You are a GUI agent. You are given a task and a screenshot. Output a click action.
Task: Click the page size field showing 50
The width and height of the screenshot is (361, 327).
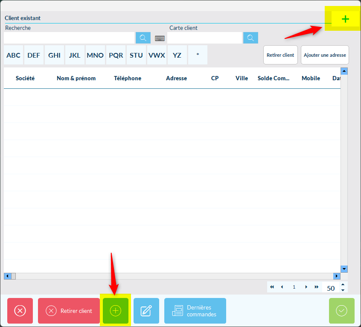point(331,288)
